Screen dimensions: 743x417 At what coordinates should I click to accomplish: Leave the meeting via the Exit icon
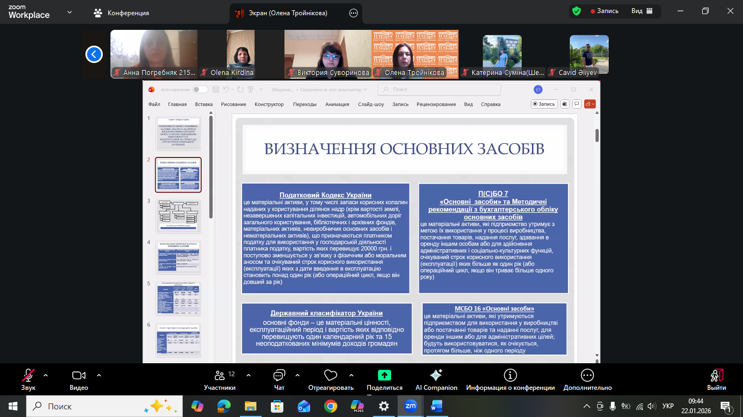pos(716,376)
